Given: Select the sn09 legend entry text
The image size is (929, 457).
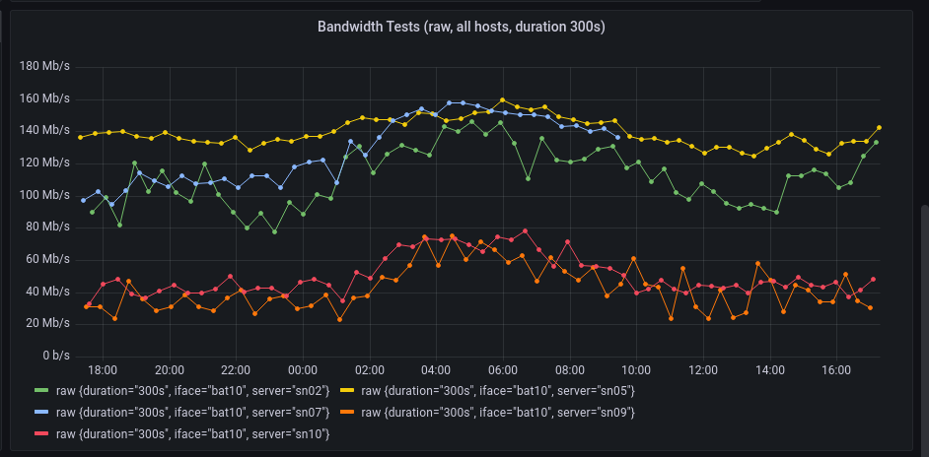Looking at the screenshot, I should [x=497, y=412].
